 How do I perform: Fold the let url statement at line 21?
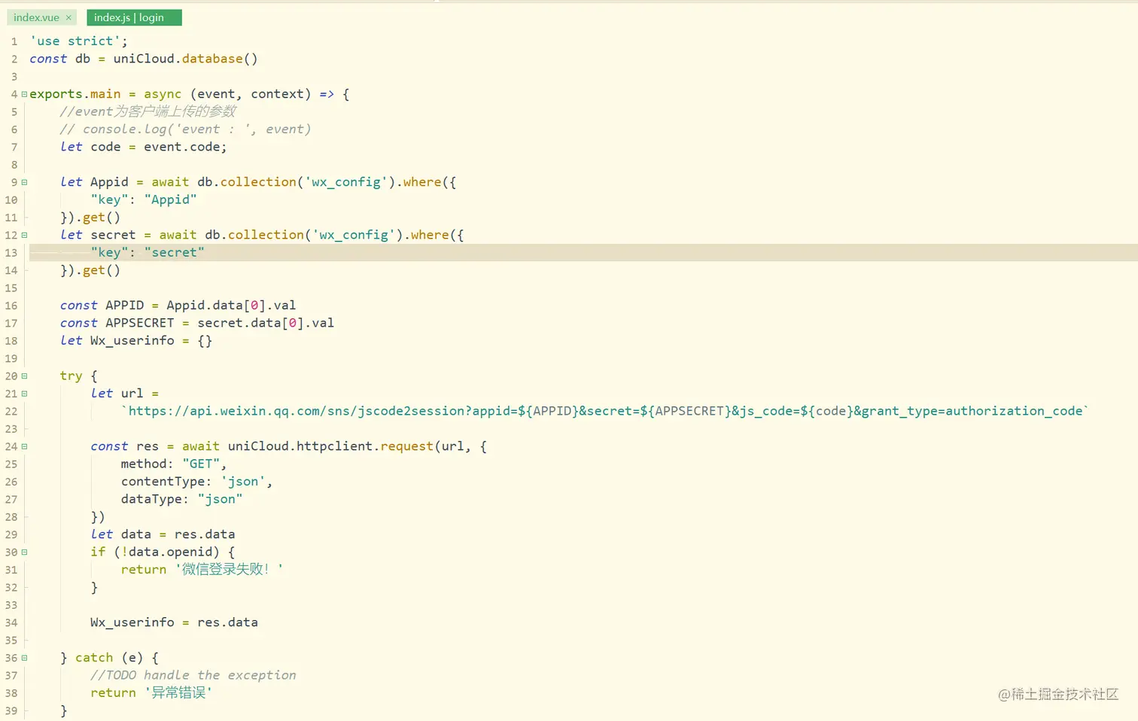point(24,394)
